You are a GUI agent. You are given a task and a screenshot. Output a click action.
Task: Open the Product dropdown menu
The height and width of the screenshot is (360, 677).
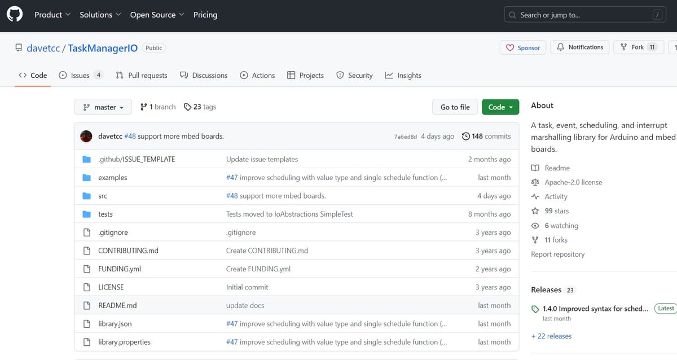[x=52, y=15]
